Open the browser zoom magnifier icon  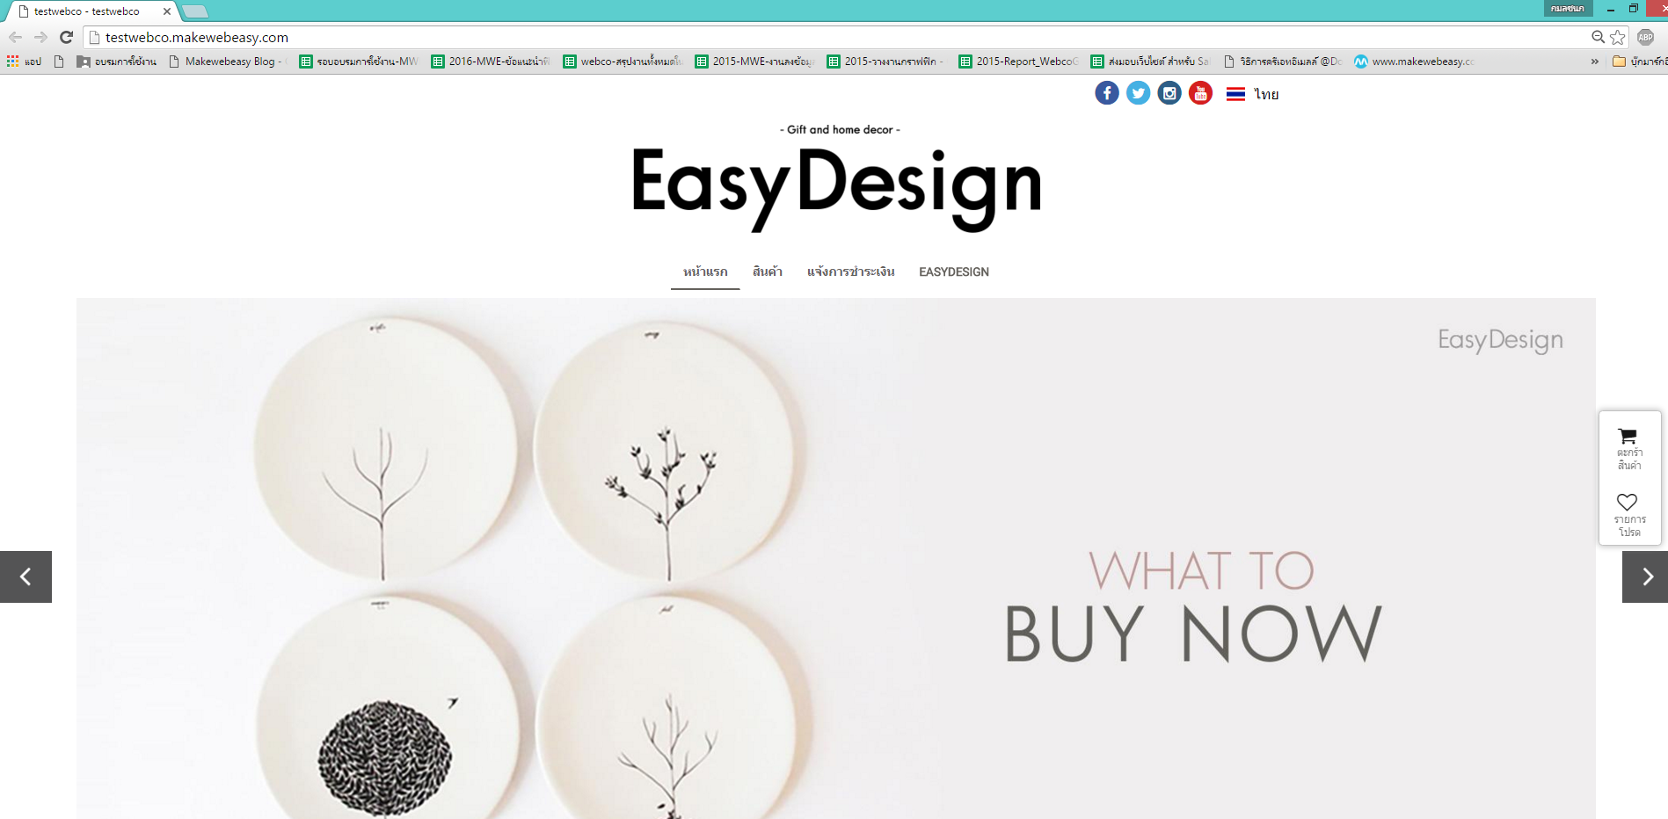[x=1598, y=37]
